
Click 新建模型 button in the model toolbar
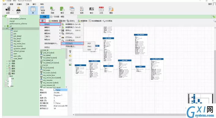[54, 21]
